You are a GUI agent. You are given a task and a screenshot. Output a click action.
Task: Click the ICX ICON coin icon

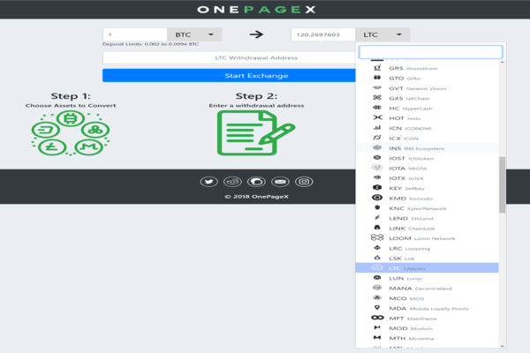tap(377, 138)
